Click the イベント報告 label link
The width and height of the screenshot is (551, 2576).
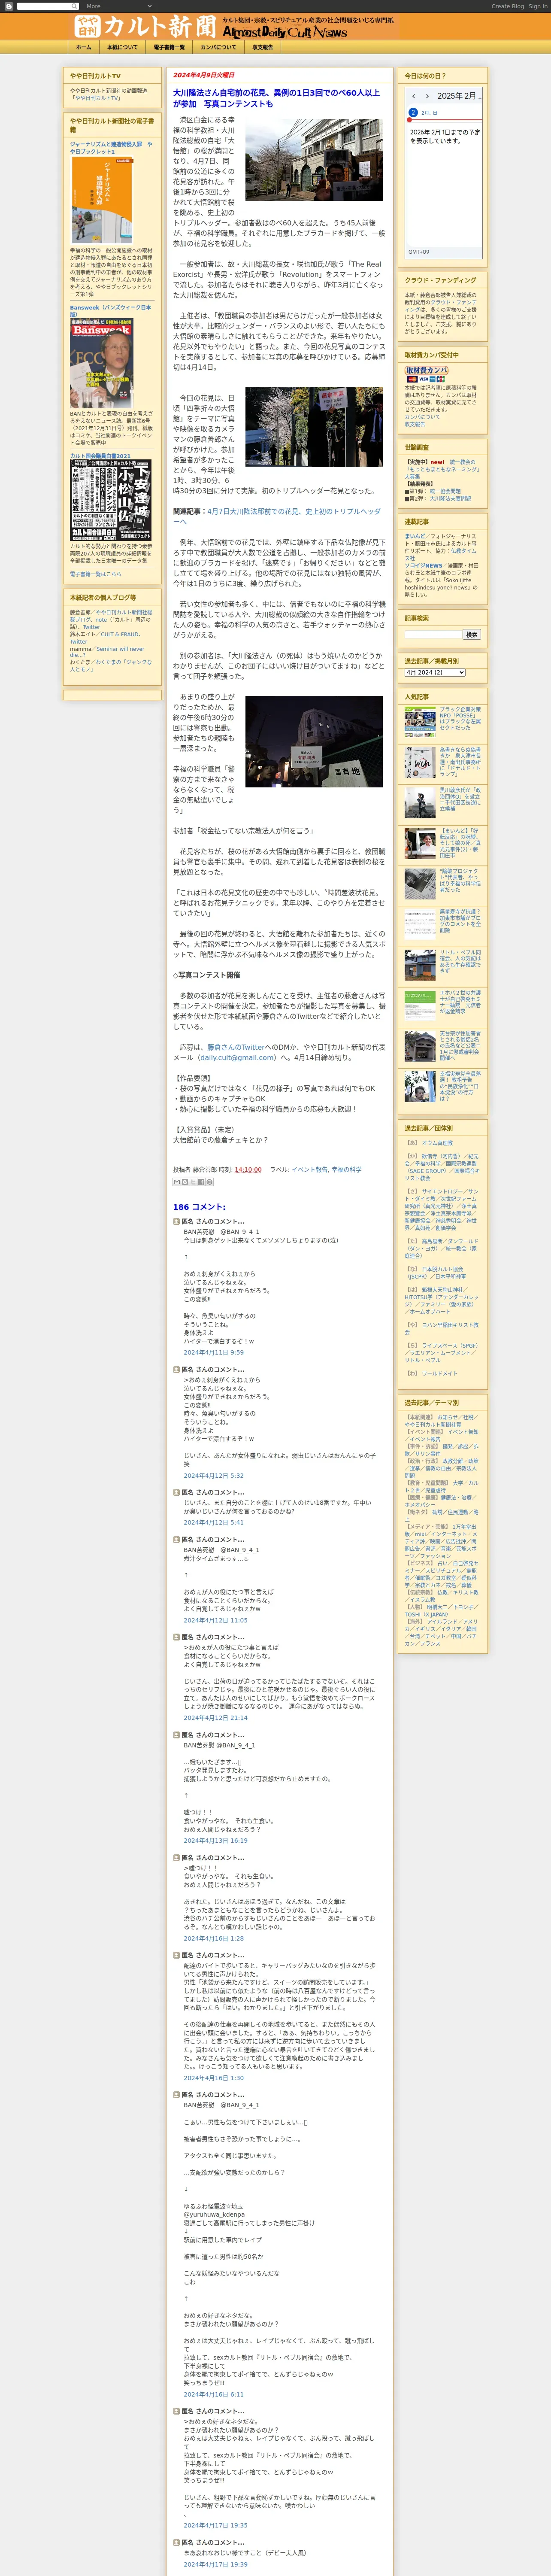point(309,1169)
